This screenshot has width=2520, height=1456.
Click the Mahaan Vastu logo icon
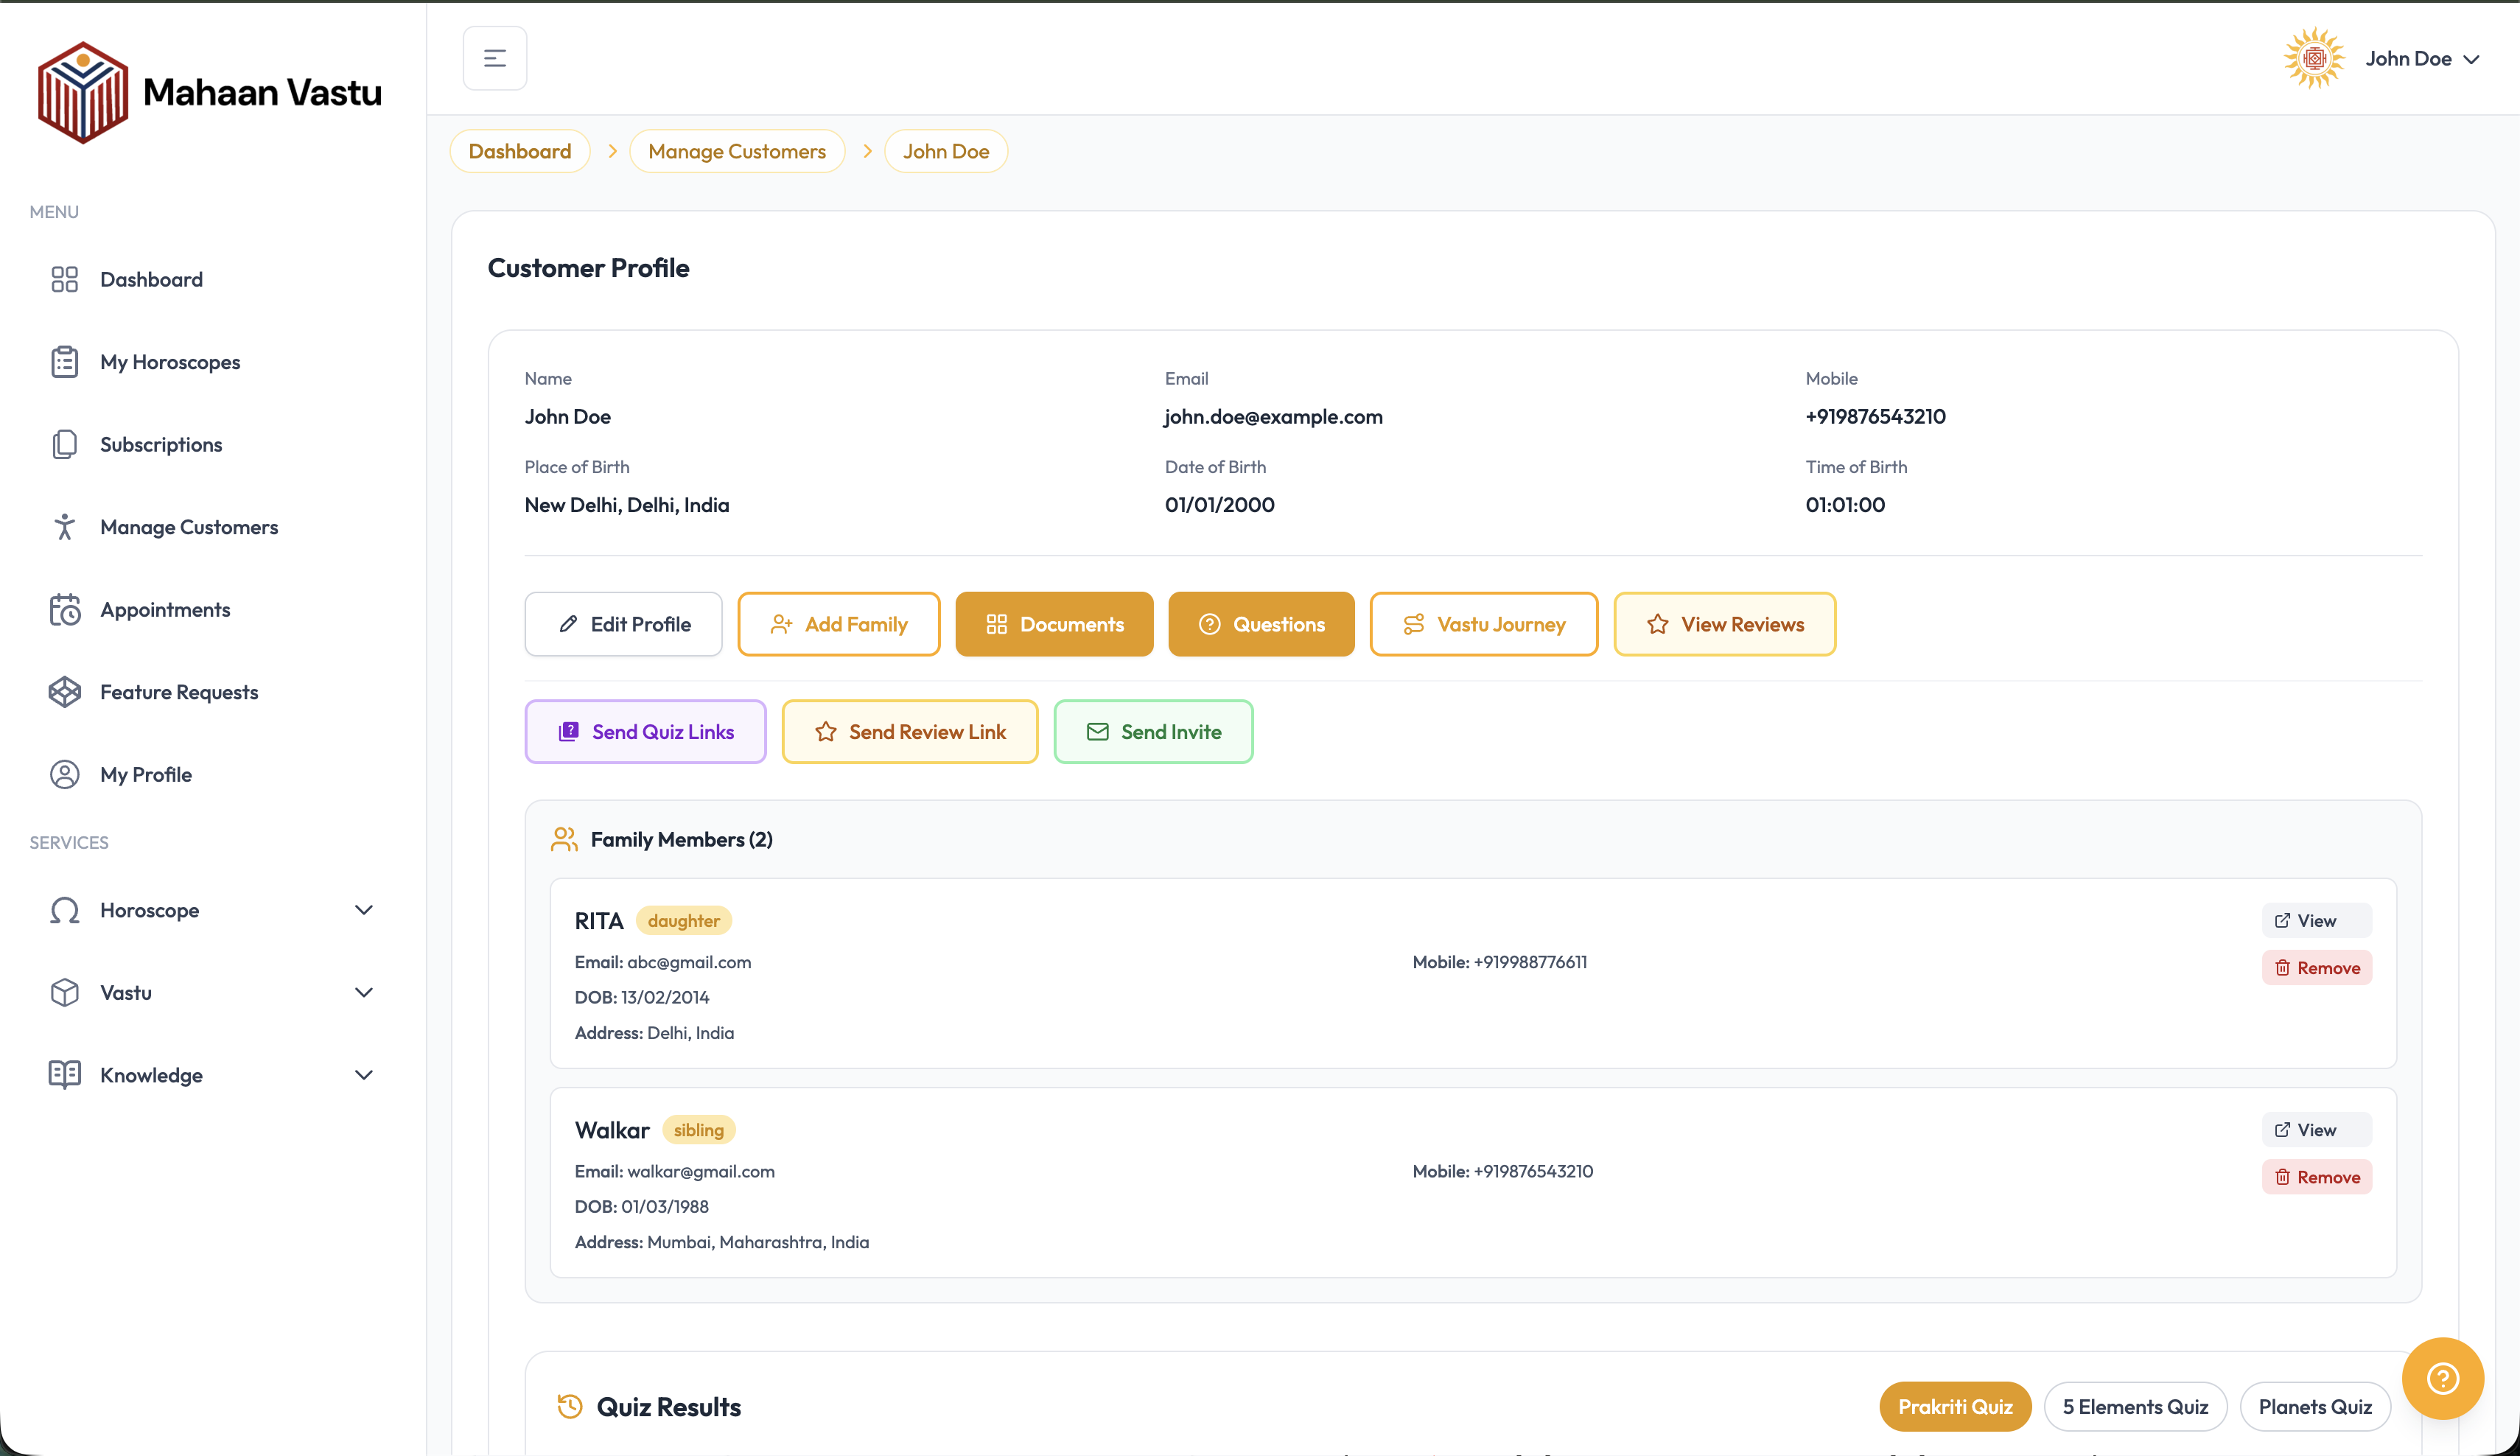pos(83,92)
